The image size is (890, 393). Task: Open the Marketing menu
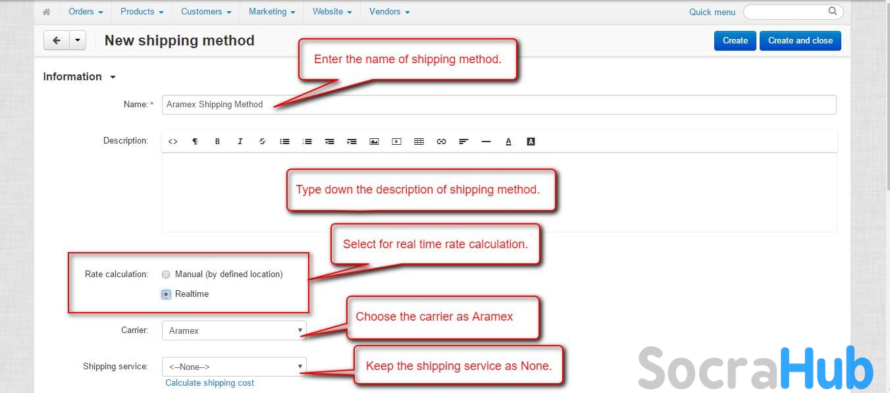point(272,12)
